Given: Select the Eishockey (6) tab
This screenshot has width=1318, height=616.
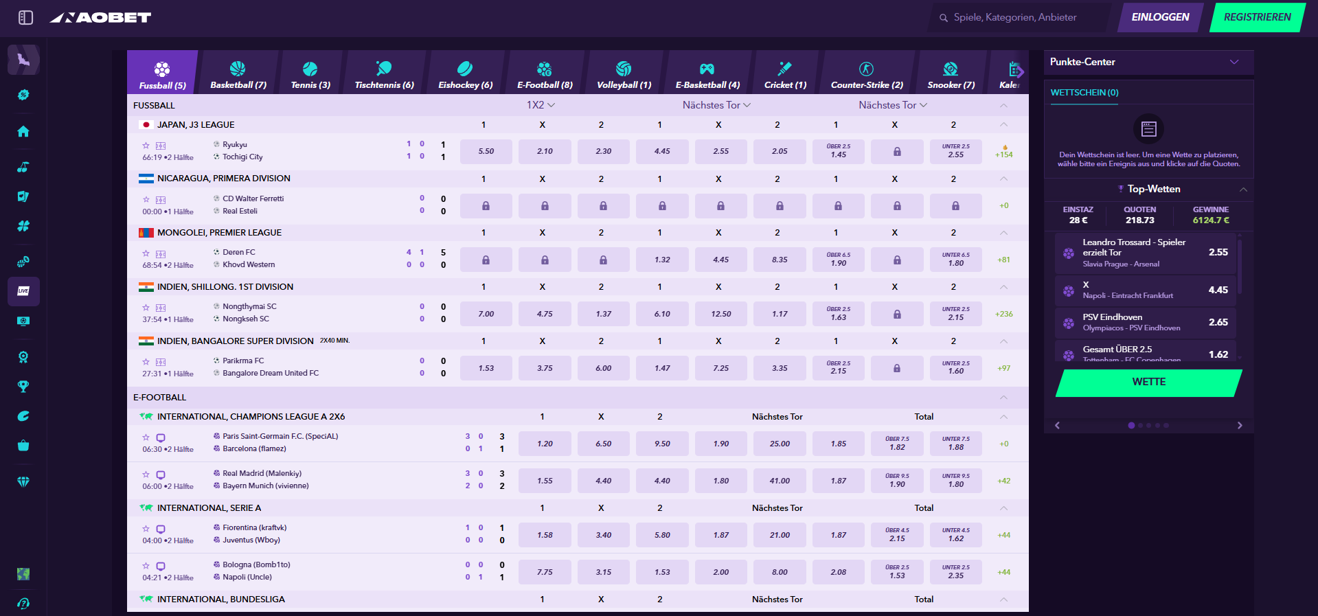Looking at the screenshot, I should [465, 72].
